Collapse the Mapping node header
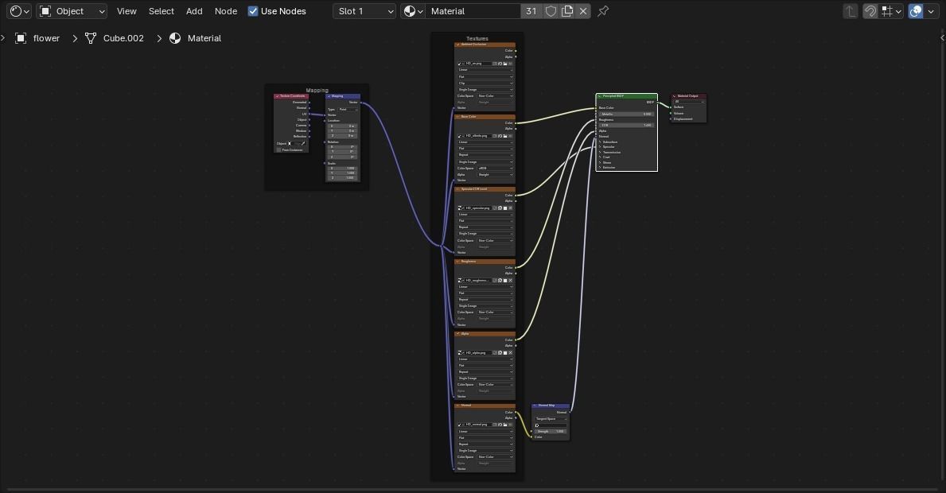Image resolution: width=946 pixels, height=493 pixels. point(329,96)
